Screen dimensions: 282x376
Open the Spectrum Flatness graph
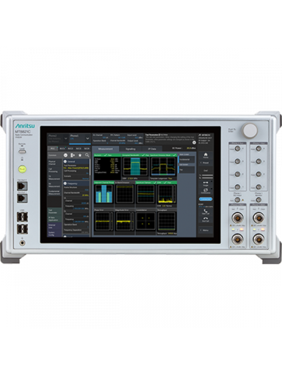pyautogui.click(x=146, y=194)
